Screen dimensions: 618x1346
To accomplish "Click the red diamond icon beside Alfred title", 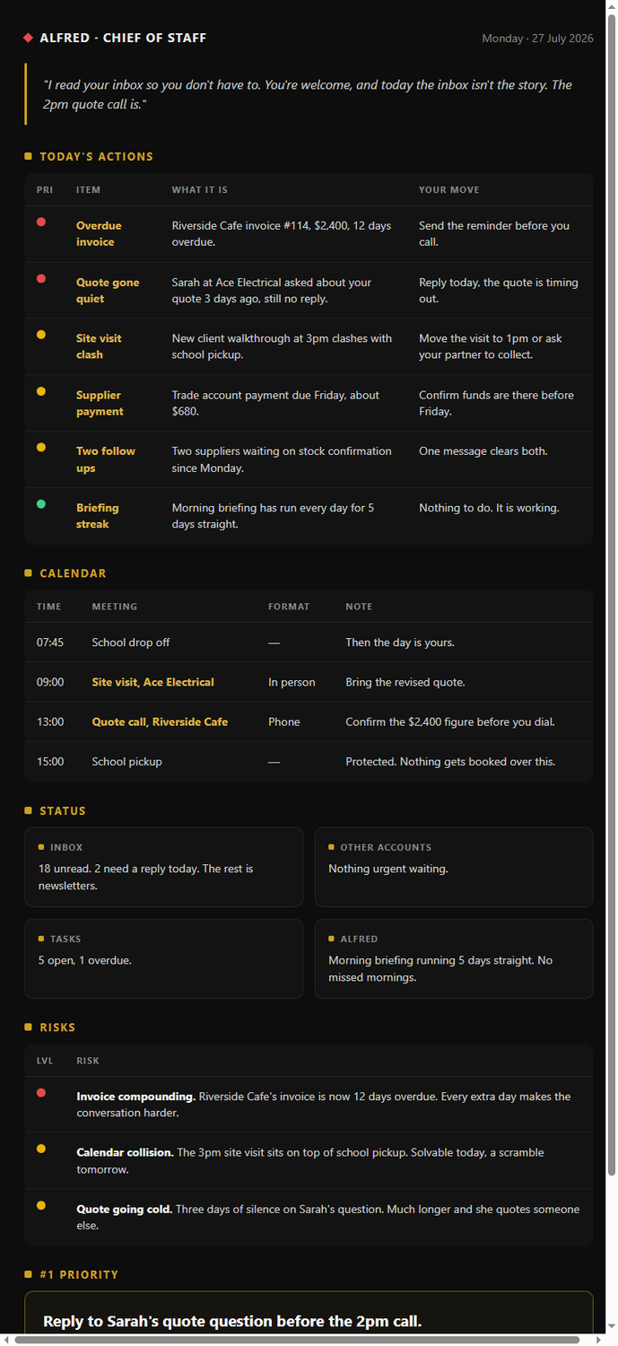I will coord(29,38).
